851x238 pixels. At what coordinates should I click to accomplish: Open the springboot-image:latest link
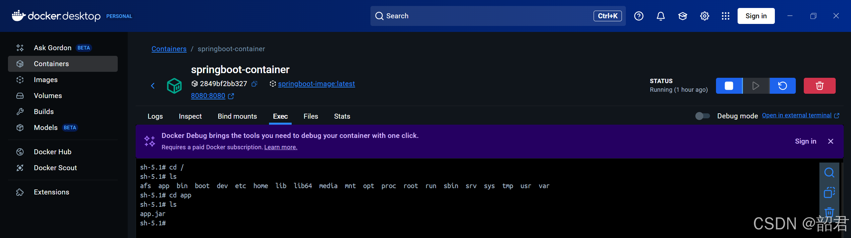pyautogui.click(x=316, y=84)
